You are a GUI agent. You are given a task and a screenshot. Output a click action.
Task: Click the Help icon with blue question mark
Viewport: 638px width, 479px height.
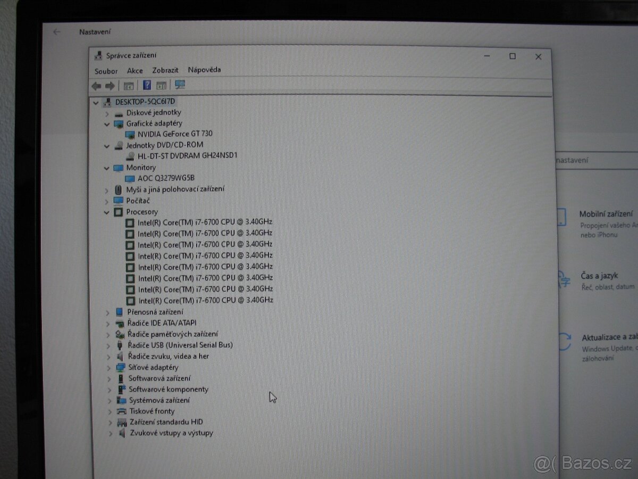point(147,85)
